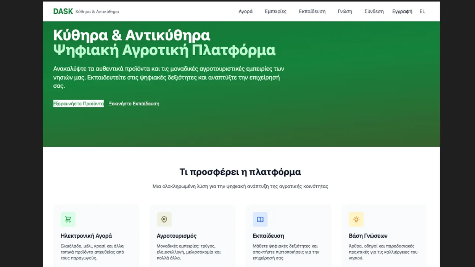Click the Σύνδεση login link

[374, 11]
